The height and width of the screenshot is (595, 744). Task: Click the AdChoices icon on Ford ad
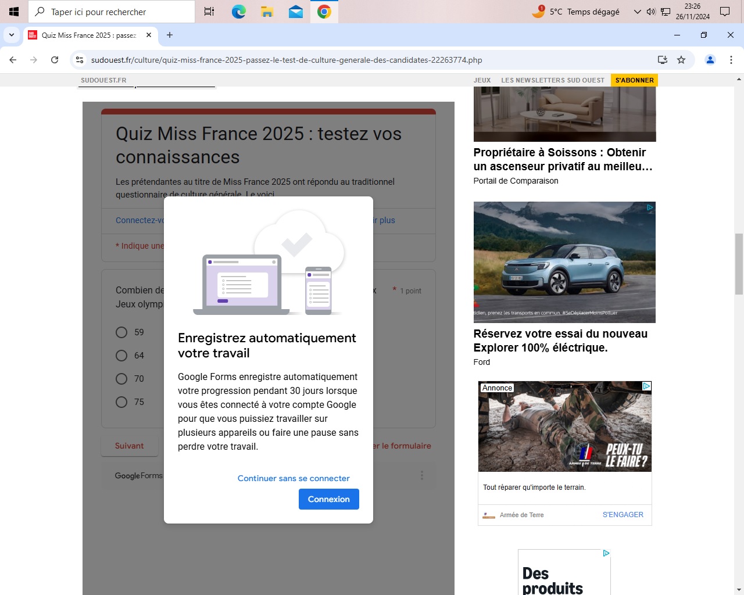click(650, 207)
